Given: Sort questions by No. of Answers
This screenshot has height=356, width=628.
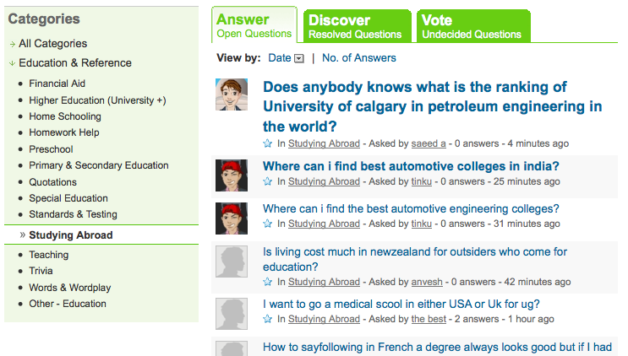Looking at the screenshot, I should coord(358,58).
